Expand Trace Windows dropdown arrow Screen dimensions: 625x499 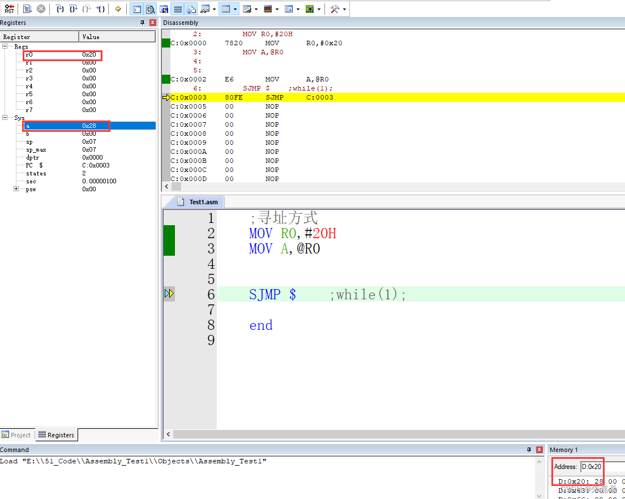[x=298, y=9]
